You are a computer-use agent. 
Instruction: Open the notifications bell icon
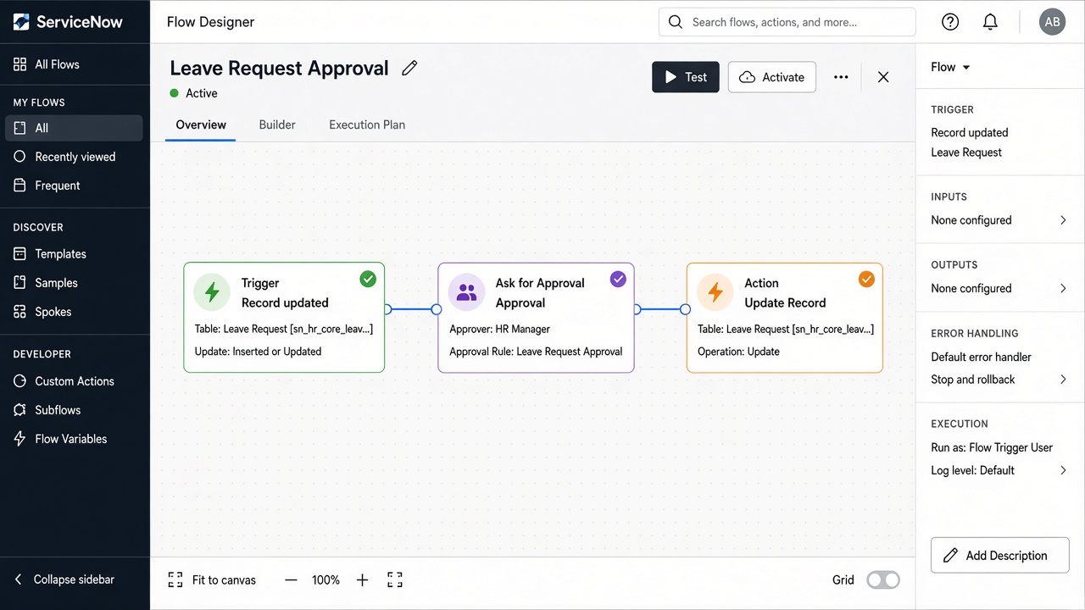click(x=990, y=22)
